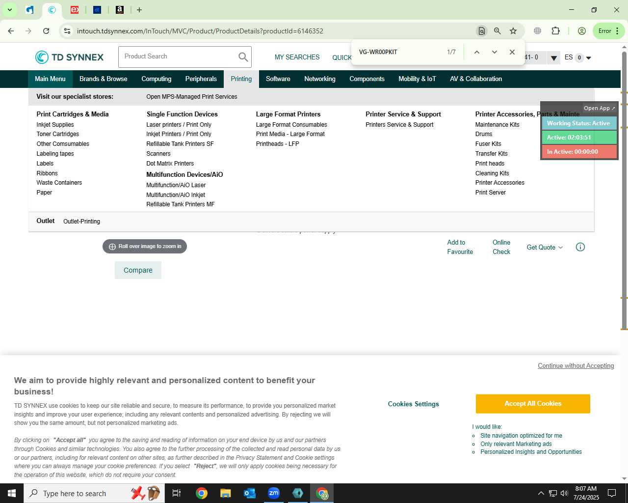Click the info circle icon next to Get Quote
Image resolution: width=628 pixels, height=503 pixels.
tap(580, 247)
